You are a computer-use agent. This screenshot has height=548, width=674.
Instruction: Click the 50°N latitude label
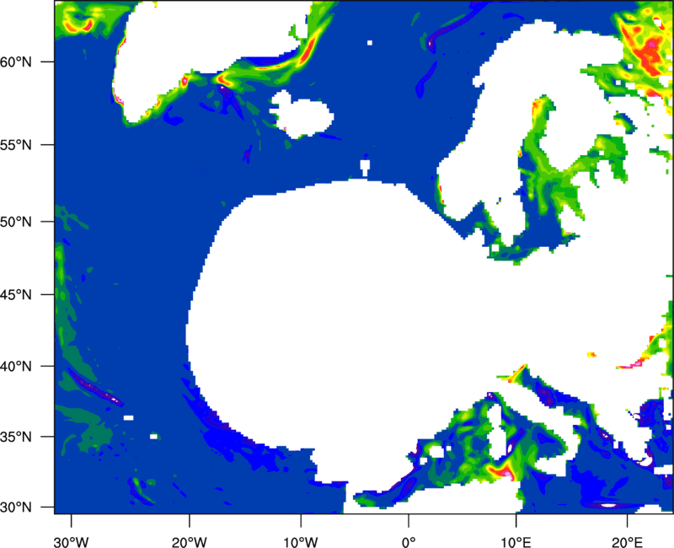[x=16, y=222]
